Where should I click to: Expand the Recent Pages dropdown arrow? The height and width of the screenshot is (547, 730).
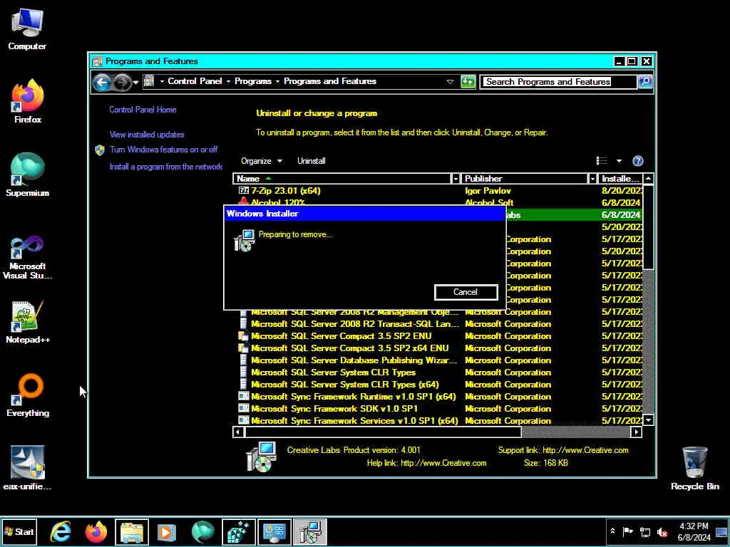[135, 83]
